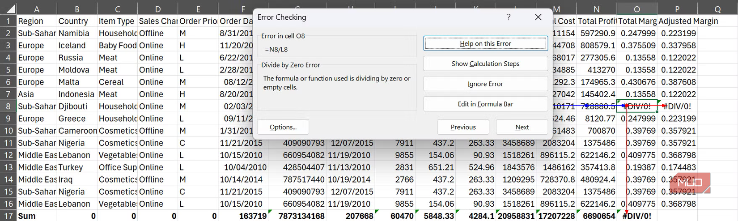Viewport: 738px width, 221px height.
Task: Select the Baby Food cell
Action: pos(117,45)
